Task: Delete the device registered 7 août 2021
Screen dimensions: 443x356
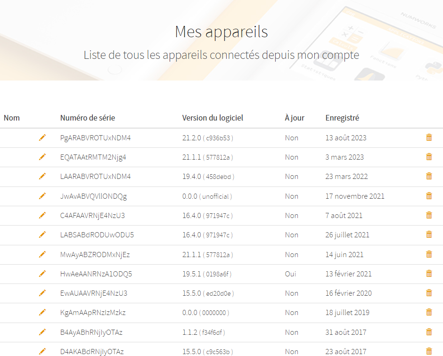Action: point(429,215)
